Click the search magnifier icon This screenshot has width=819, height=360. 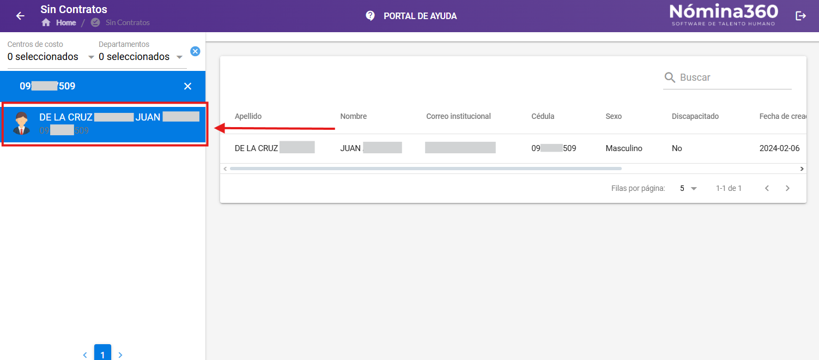[x=670, y=78]
